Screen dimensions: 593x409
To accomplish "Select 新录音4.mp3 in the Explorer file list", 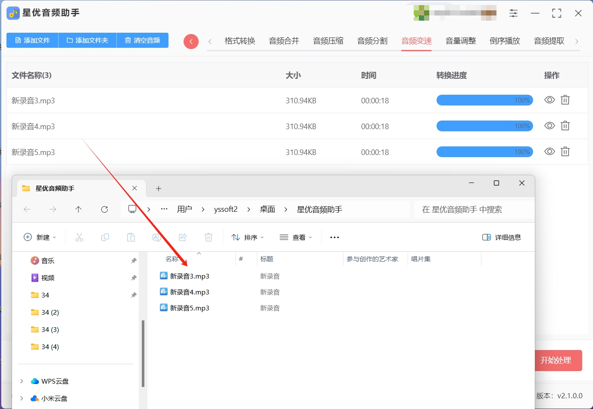I will pyautogui.click(x=190, y=292).
